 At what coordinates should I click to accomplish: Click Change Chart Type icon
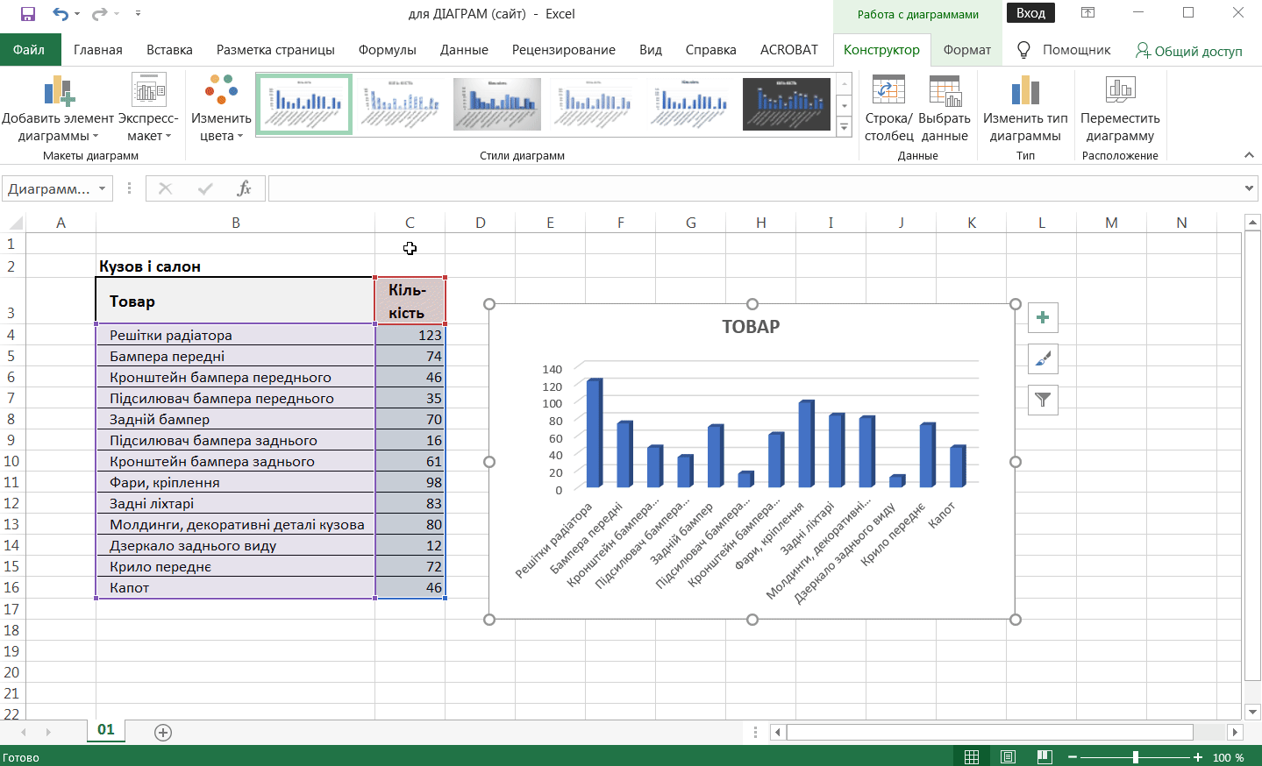click(x=1025, y=91)
